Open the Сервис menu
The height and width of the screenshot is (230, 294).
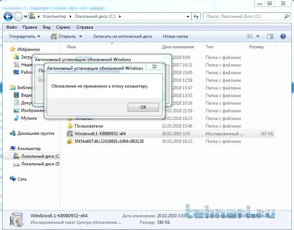[63, 27]
